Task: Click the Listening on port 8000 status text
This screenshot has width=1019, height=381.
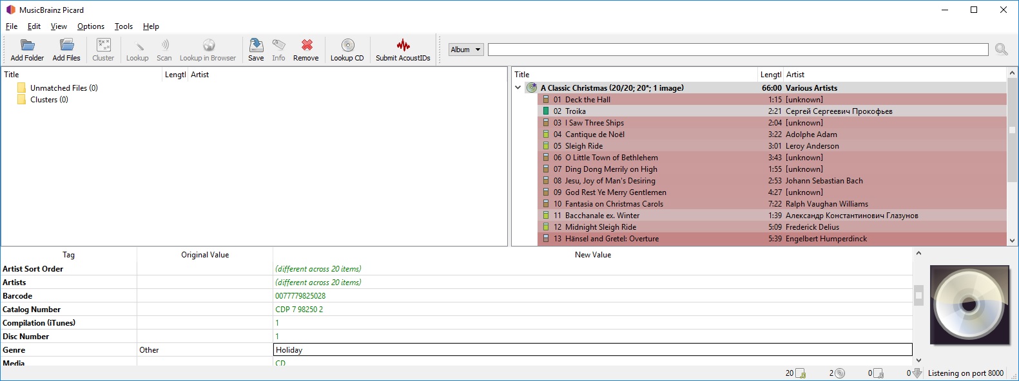Action: pyautogui.click(x=966, y=373)
